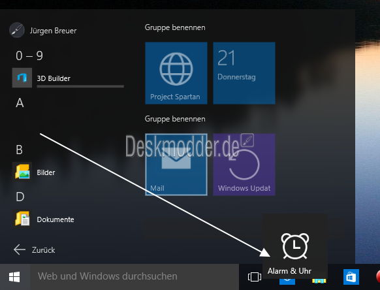This screenshot has width=380, height=290.
Task: Open the Dokumente folder icon
Action: click(x=22, y=219)
